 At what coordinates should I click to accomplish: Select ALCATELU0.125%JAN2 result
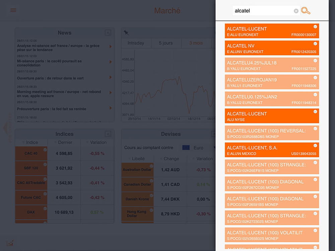(272, 99)
